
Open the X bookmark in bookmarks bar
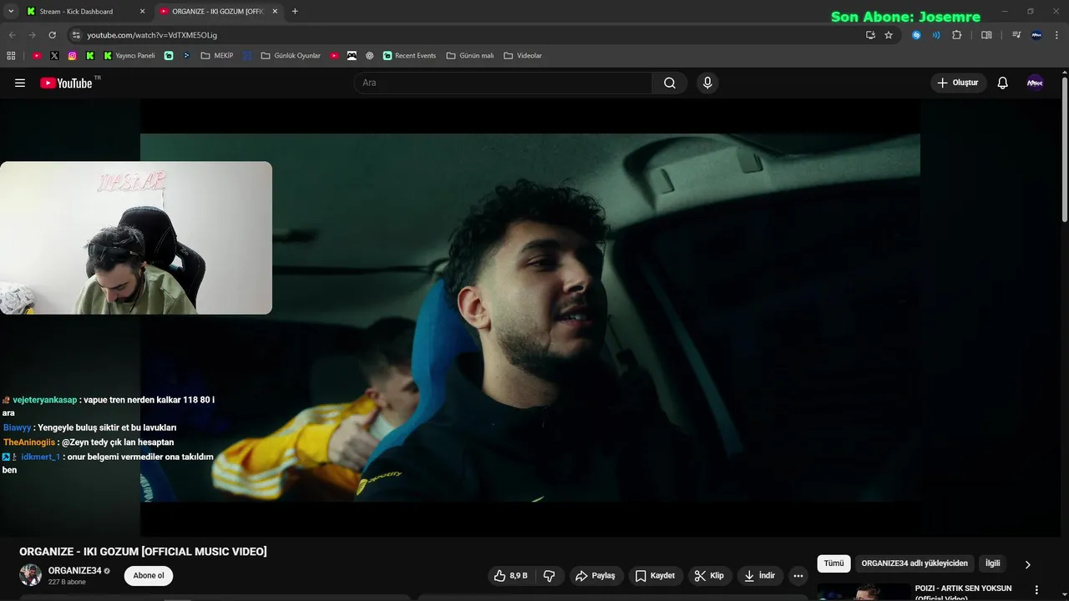click(x=54, y=56)
